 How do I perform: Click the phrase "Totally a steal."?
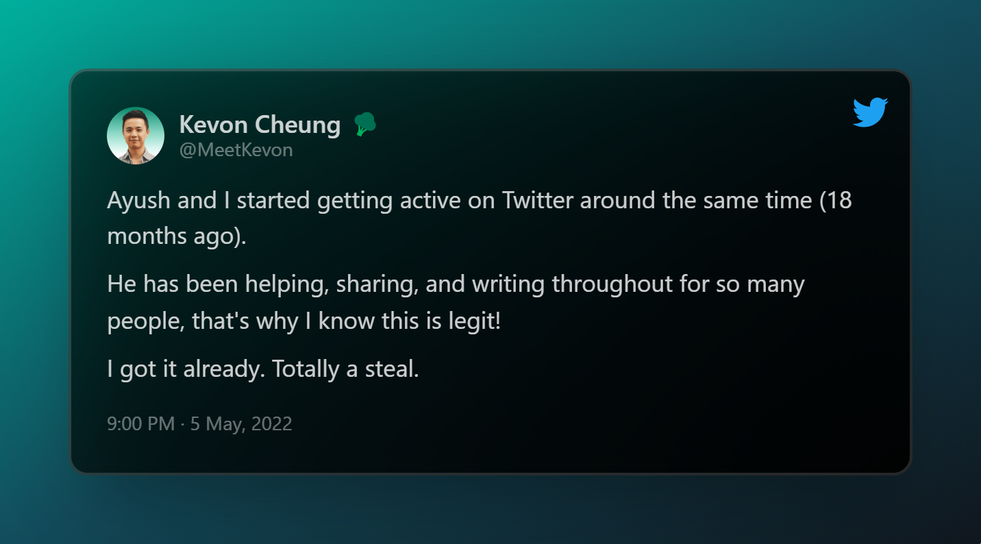coord(345,369)
